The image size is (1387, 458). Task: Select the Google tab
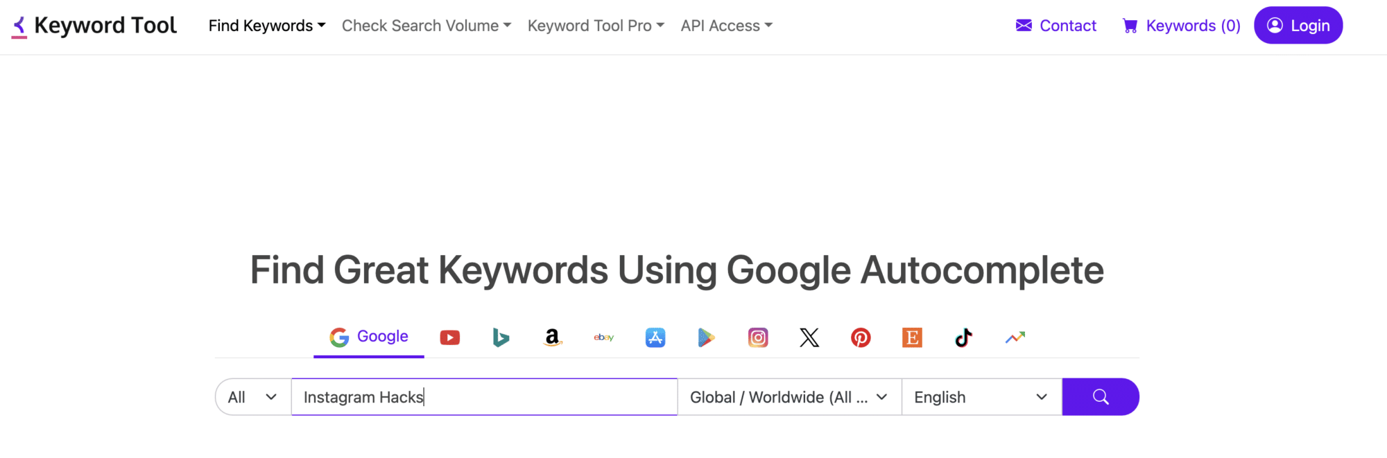coord(369,337)
